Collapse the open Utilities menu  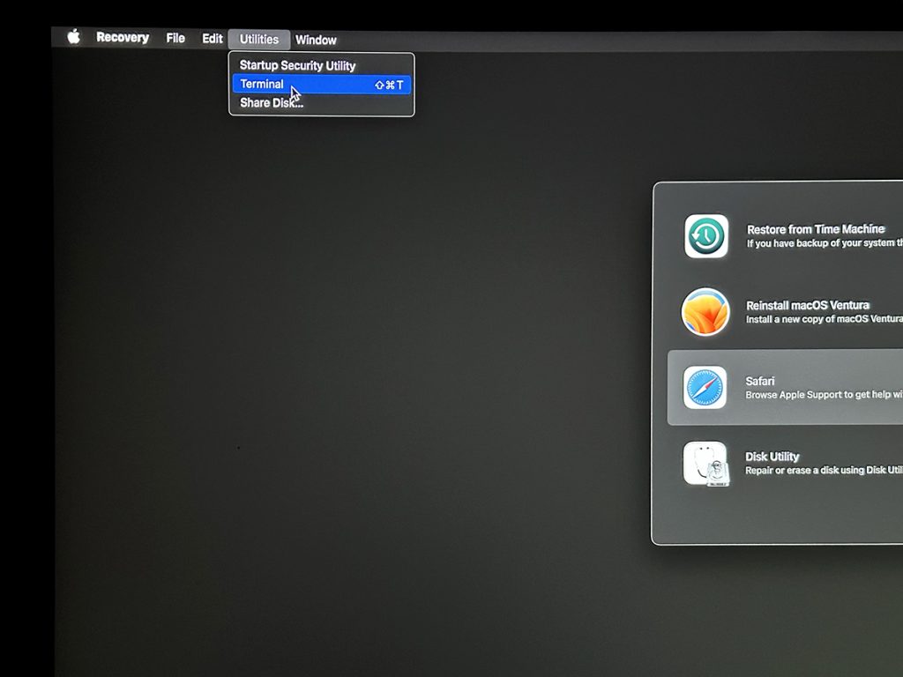(258, 40)
